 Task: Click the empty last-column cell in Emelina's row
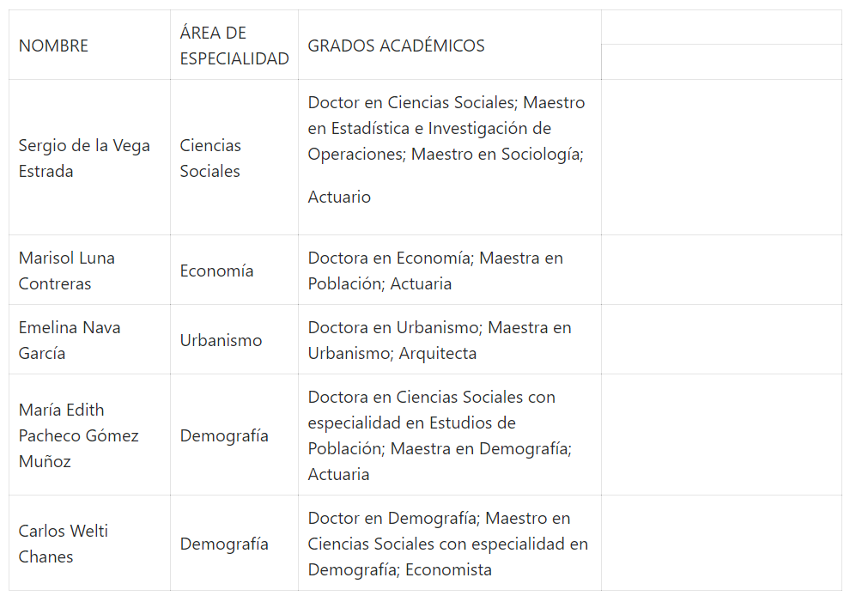(721, 340)
